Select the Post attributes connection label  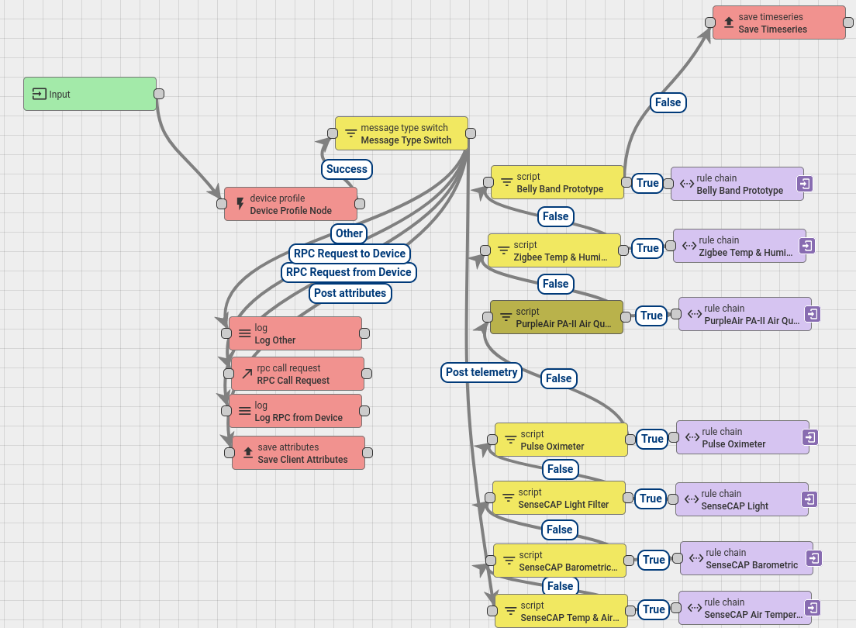click(x=350, y=293)
